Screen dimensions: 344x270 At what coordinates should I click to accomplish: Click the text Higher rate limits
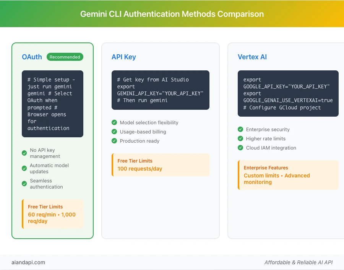(x=266, y=138)
